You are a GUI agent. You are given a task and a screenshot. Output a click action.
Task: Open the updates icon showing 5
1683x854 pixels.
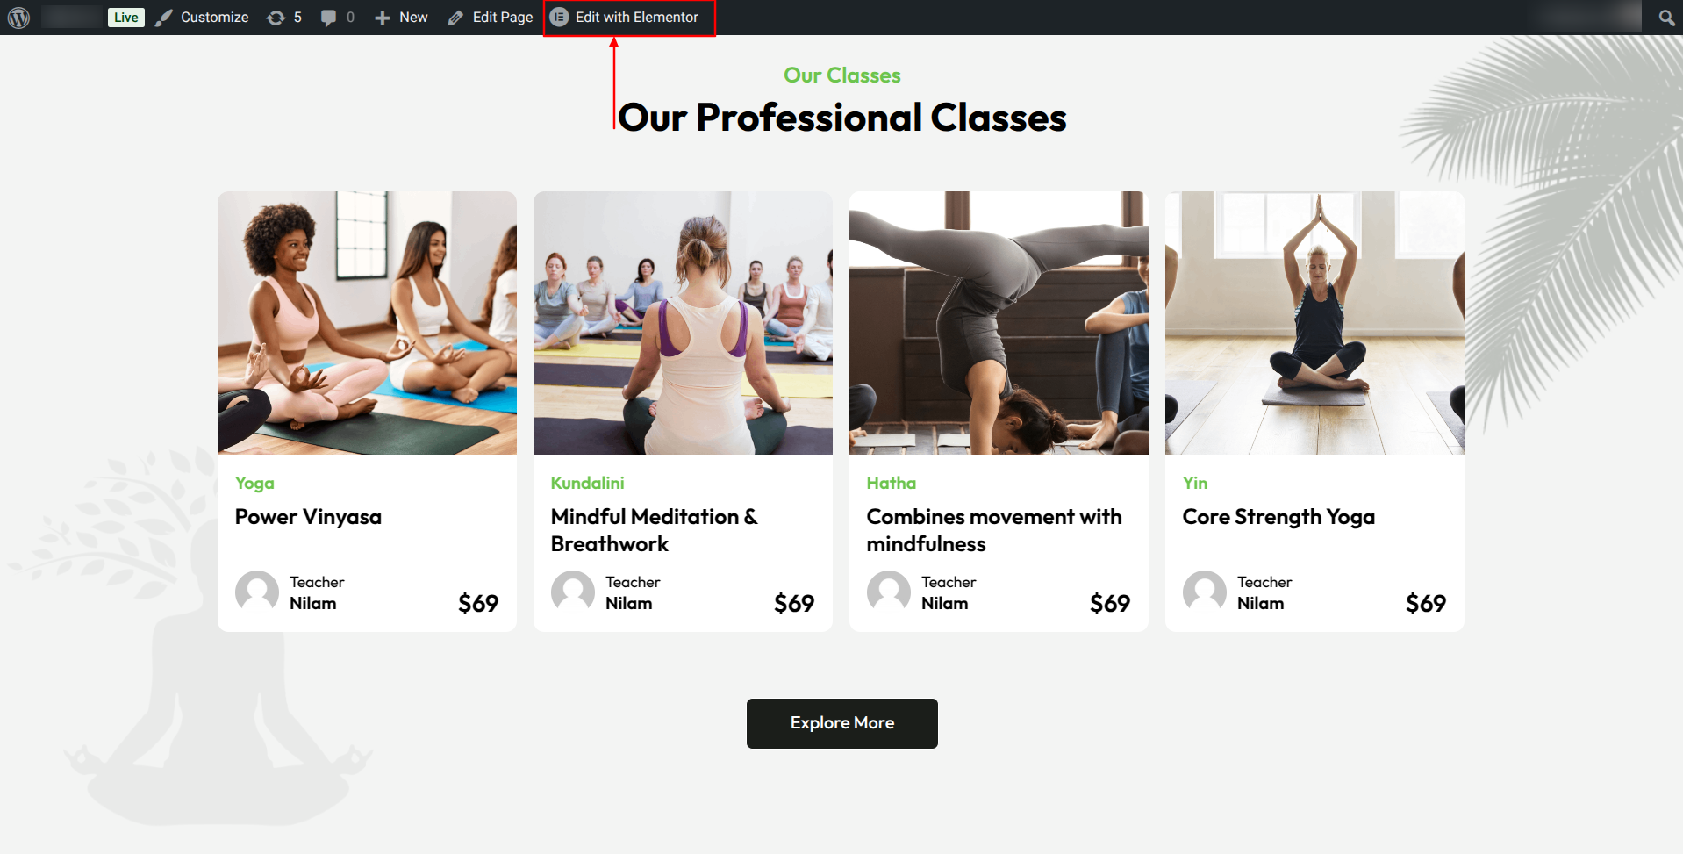[276, 18]
